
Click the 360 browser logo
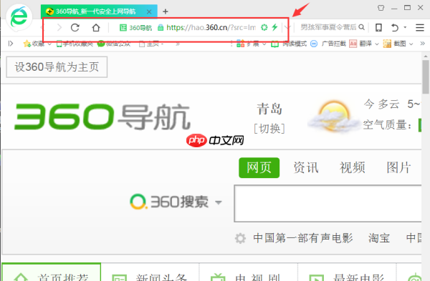point(19,17)
